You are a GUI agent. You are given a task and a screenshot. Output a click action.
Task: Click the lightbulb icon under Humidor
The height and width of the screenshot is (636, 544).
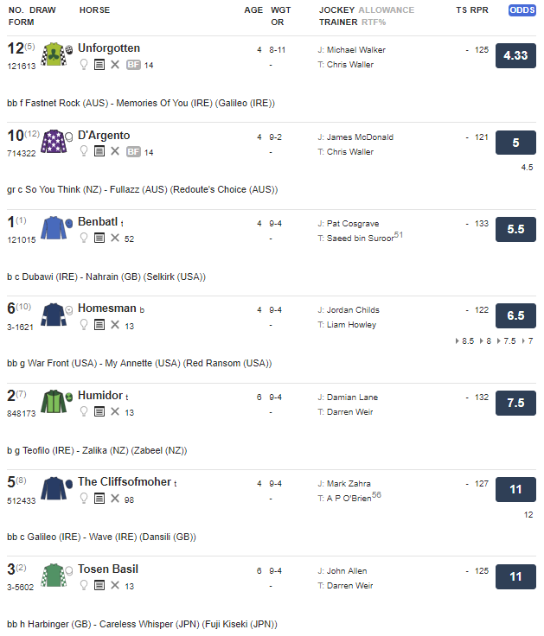pyautogui.click(x=84, y=411)
